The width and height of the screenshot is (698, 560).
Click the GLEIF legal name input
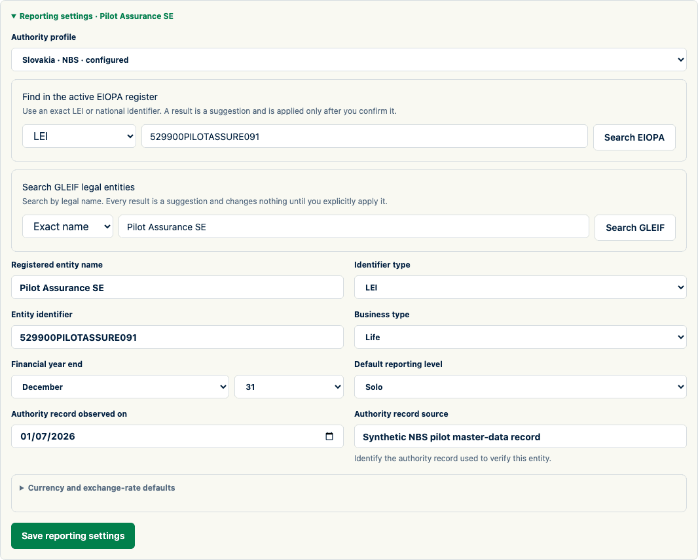click(354, 226)
